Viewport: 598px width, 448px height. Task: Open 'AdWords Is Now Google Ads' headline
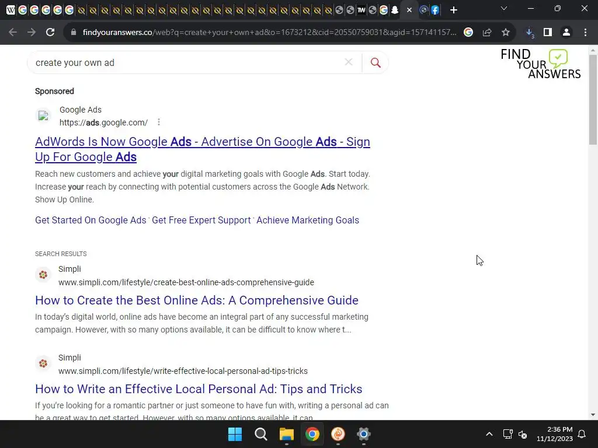click(x=203, y=149)
